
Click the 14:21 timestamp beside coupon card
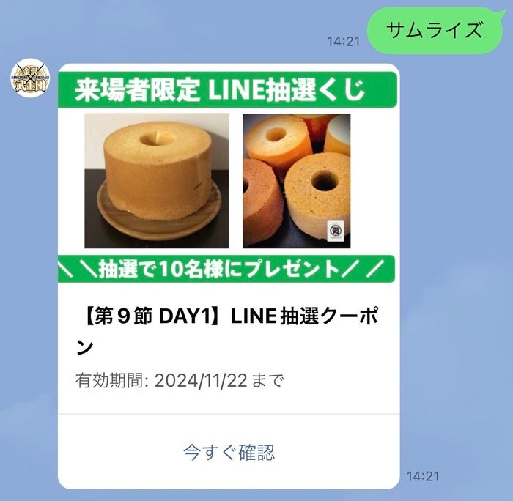423,476
